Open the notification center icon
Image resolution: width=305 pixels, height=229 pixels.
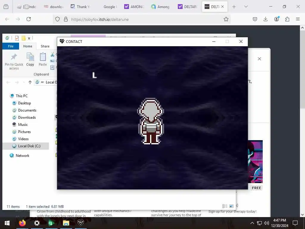click(x=295, y=223)
